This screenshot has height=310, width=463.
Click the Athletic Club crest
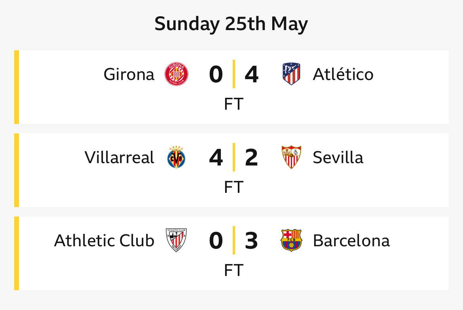tap(176, 240)
